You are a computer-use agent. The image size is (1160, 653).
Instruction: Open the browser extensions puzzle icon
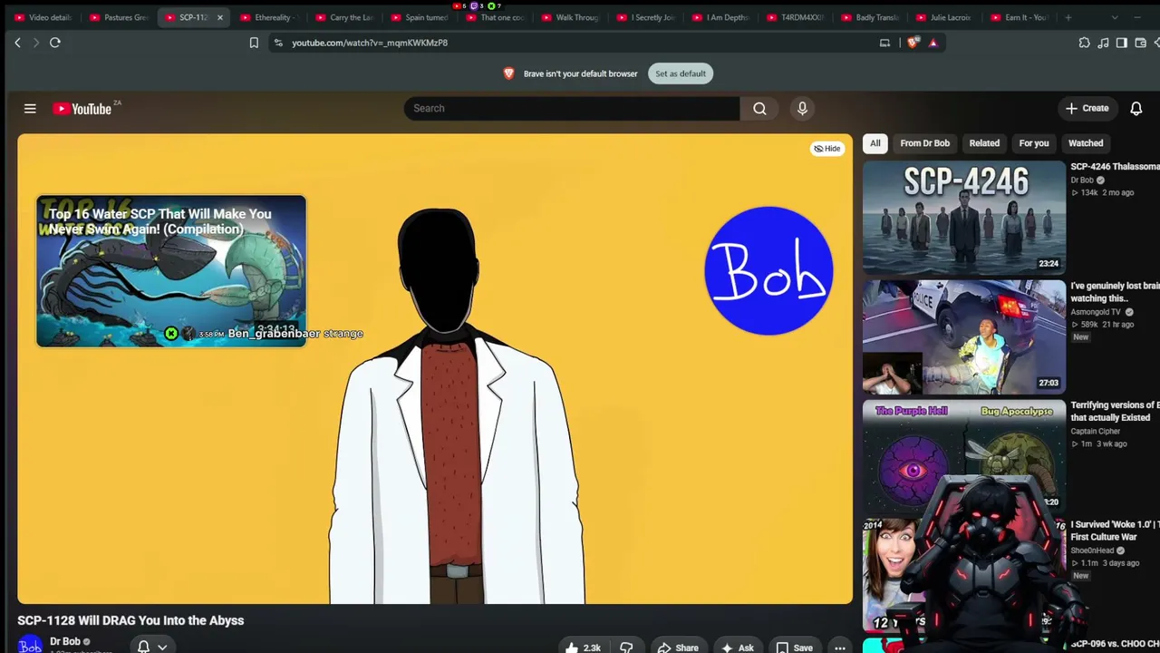[1084, 43]
